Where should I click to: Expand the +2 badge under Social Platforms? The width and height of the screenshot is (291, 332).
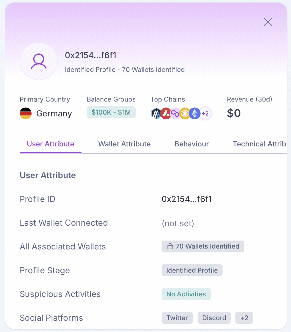244,318
